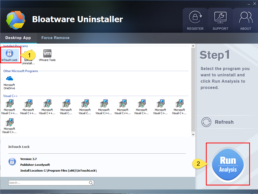Click the search magnifier icon

tap(91, 183)
